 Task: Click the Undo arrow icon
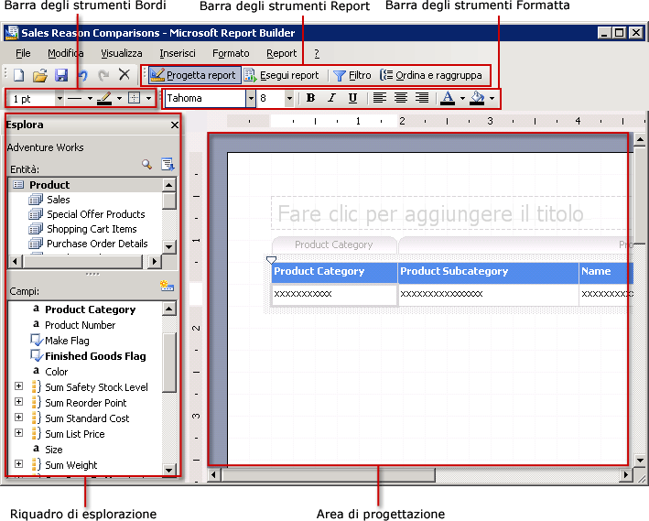coord(82,75)
